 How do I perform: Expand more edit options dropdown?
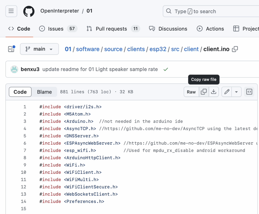(x=236, y=92)
